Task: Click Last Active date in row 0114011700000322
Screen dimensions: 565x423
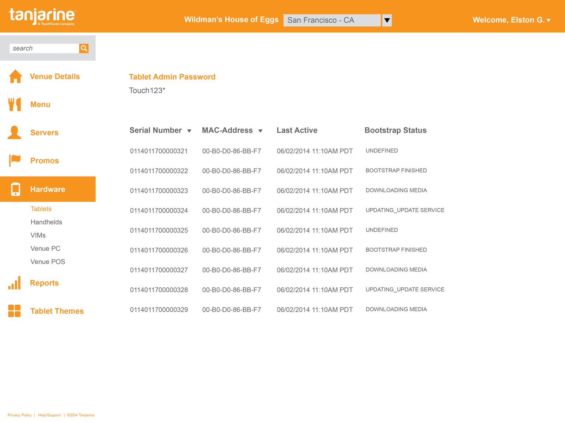Action: 315,171
